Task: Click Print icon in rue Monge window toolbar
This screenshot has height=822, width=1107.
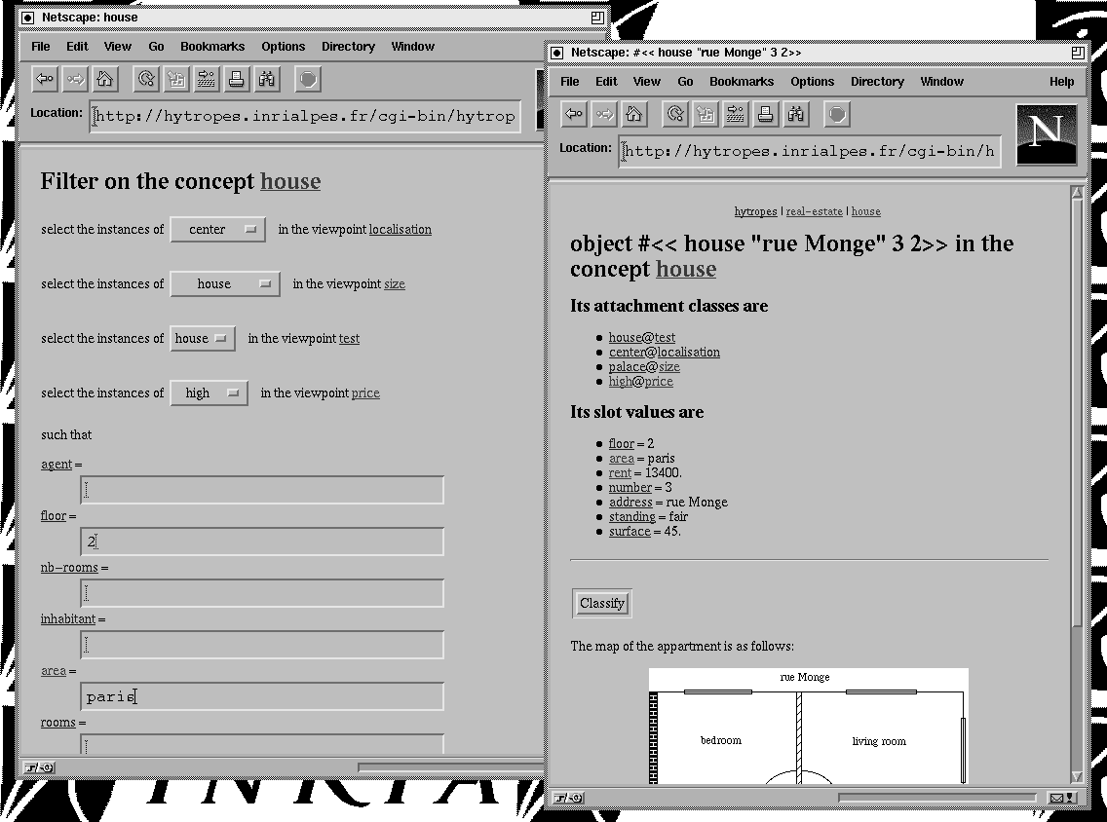Action: pyautogui.click(x=765, y=114)
